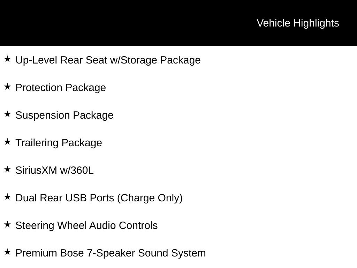Click the star beside Protection Package
Screen dimensions: 357x268
click(7, 87)
